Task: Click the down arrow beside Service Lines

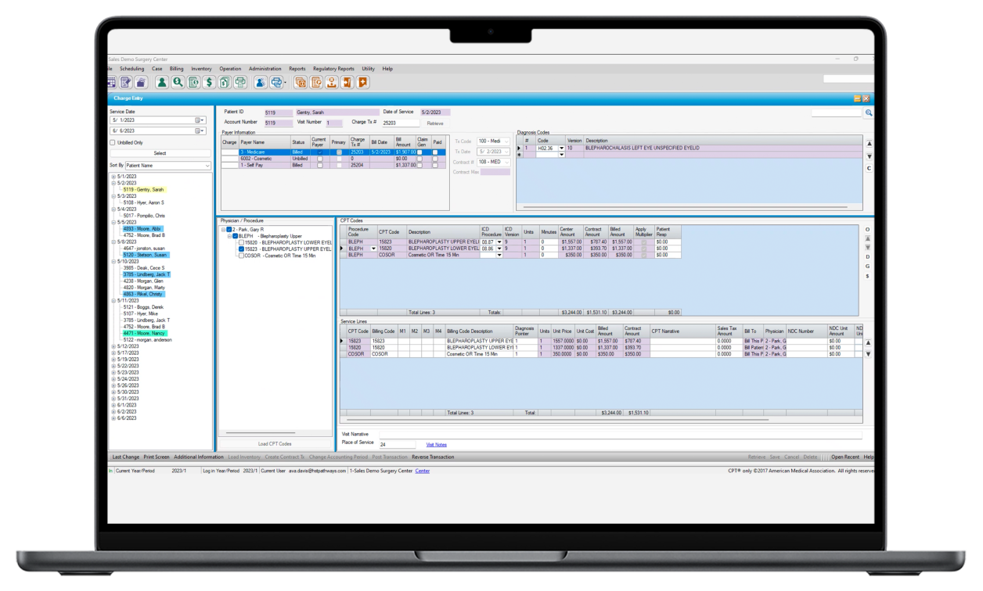Action: click(867, 354)
